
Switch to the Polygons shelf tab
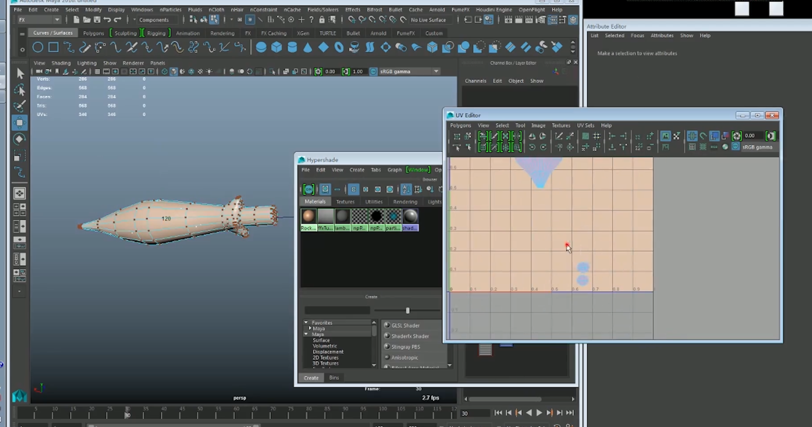click(x=93, y=33)
